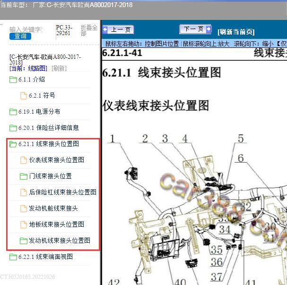Expand 6.19.1 电源分布 tree entry
Viewport: 287px width, 285px height.
coord(39,111)
